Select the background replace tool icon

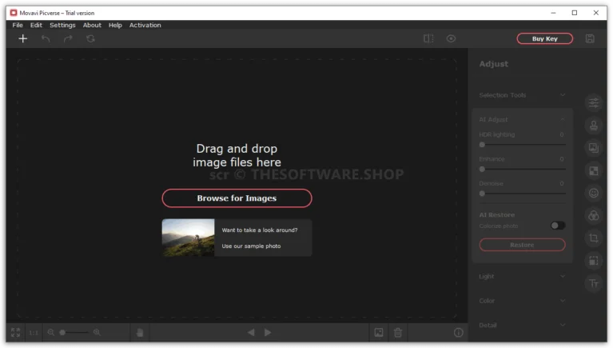click(x=594, y=148)
